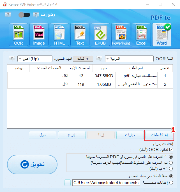Image resolution: width=180 pixels, height=192 pixels.
Task: Click the output path field C:\Users\Administrator\Documents
Action: tap(106, 183)
